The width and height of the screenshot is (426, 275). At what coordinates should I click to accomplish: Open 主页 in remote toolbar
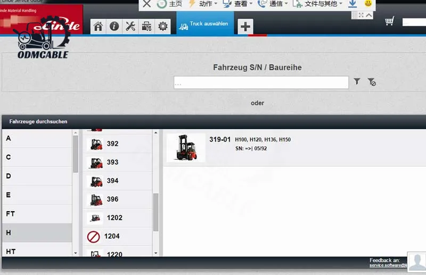click(x=170, y=4)
